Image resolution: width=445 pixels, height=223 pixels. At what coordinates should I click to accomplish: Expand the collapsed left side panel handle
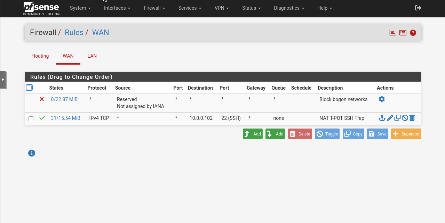pyautogui.click(x=3, y=80)
